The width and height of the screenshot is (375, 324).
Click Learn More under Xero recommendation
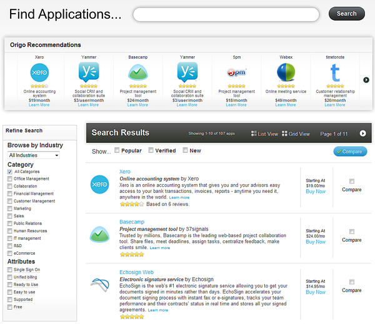point(39,105)
